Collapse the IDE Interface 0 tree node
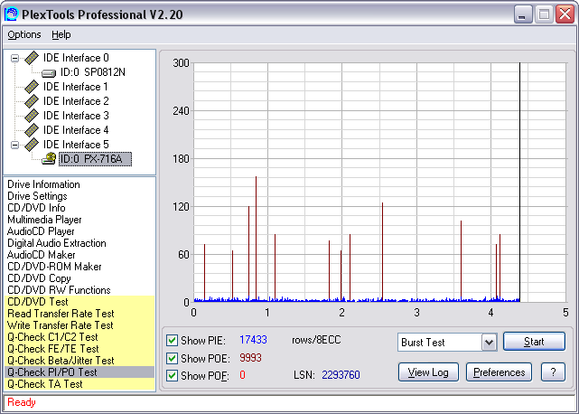Viewport: 579px width, 414px height. click(x=14, y=58)
